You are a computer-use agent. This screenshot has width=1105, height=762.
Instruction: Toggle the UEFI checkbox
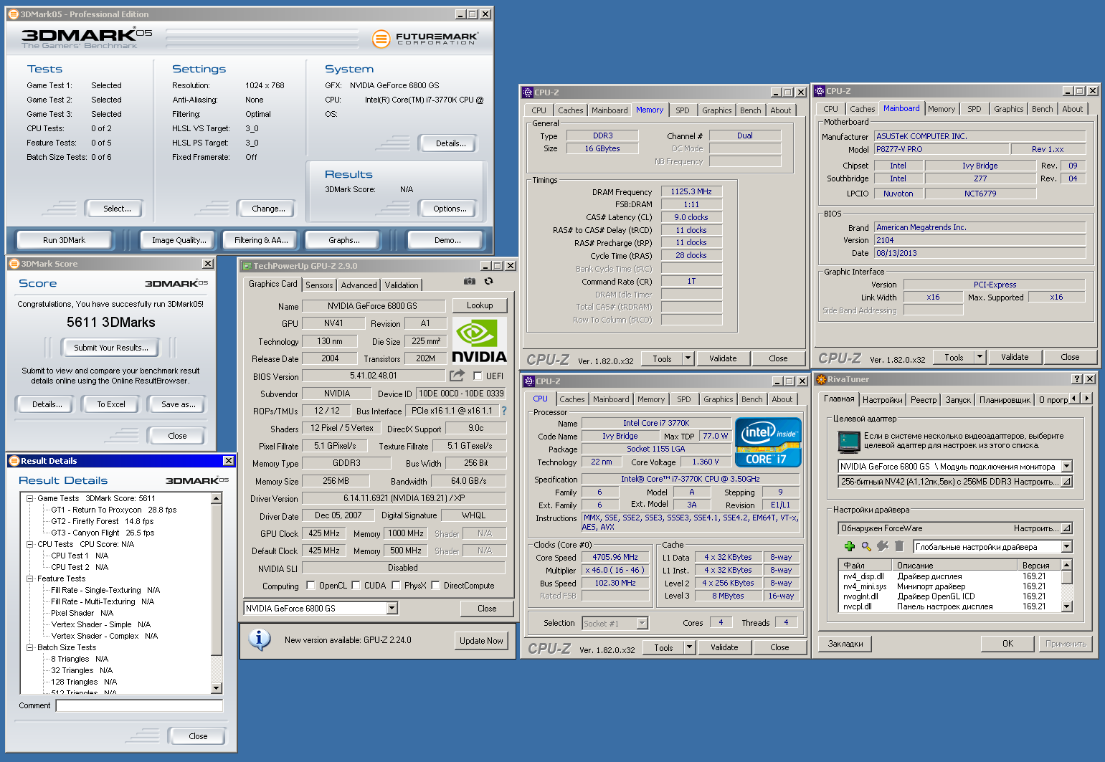[x=478, y=376]
